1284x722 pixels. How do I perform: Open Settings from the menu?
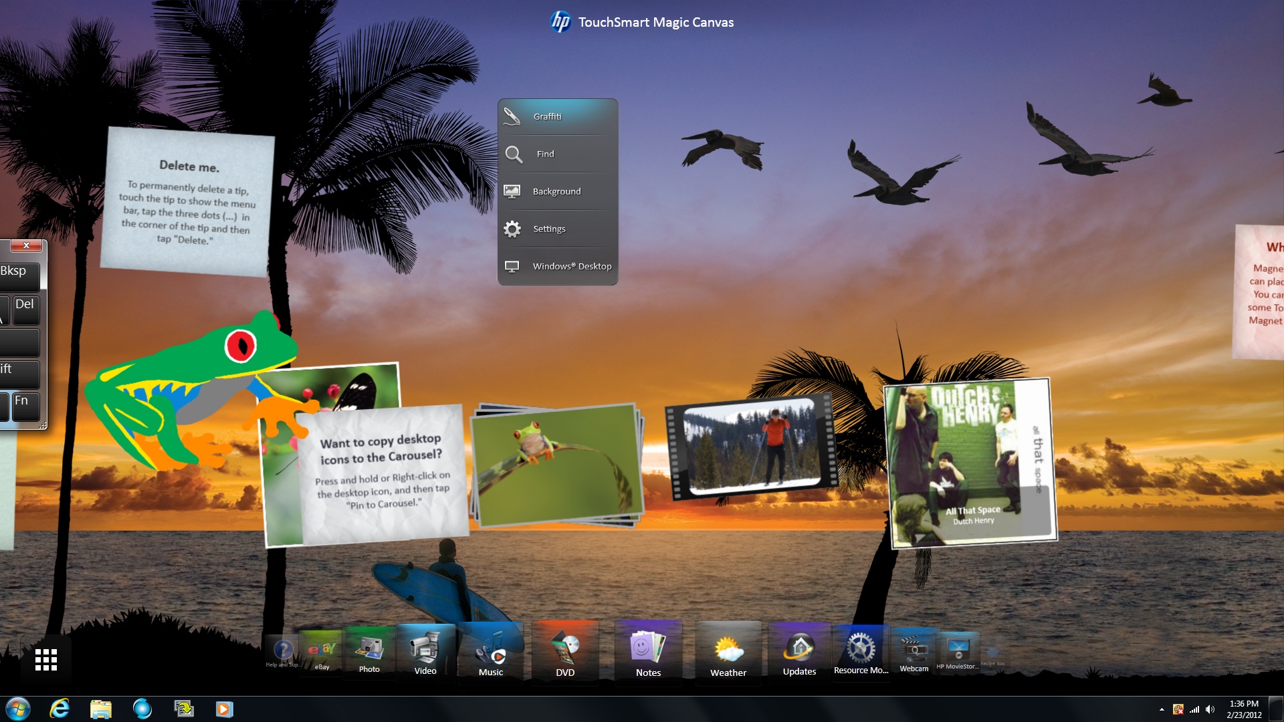[x=558, y=229]
